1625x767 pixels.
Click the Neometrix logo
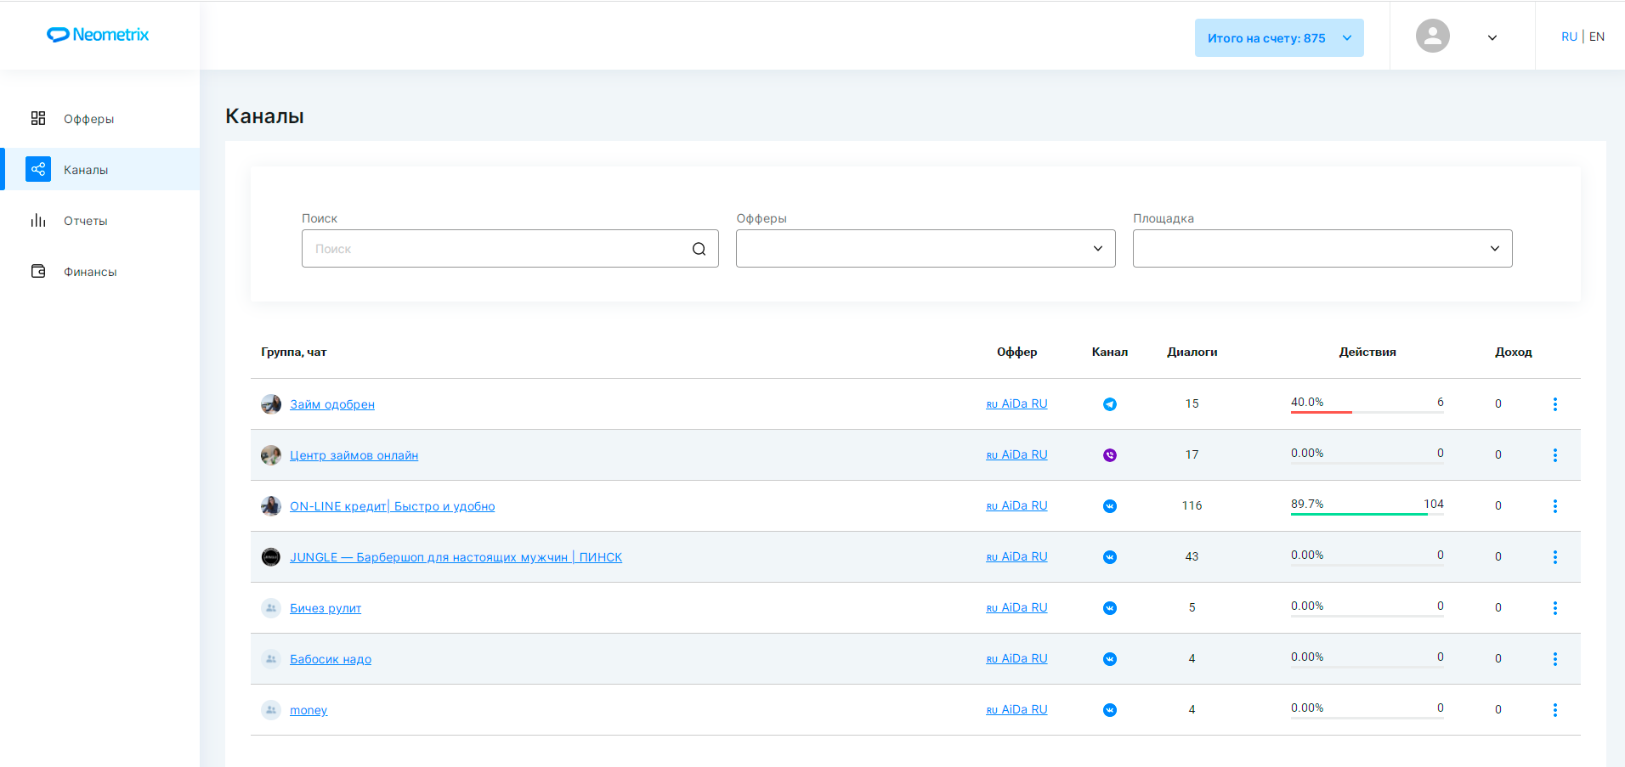pos(98,35)
